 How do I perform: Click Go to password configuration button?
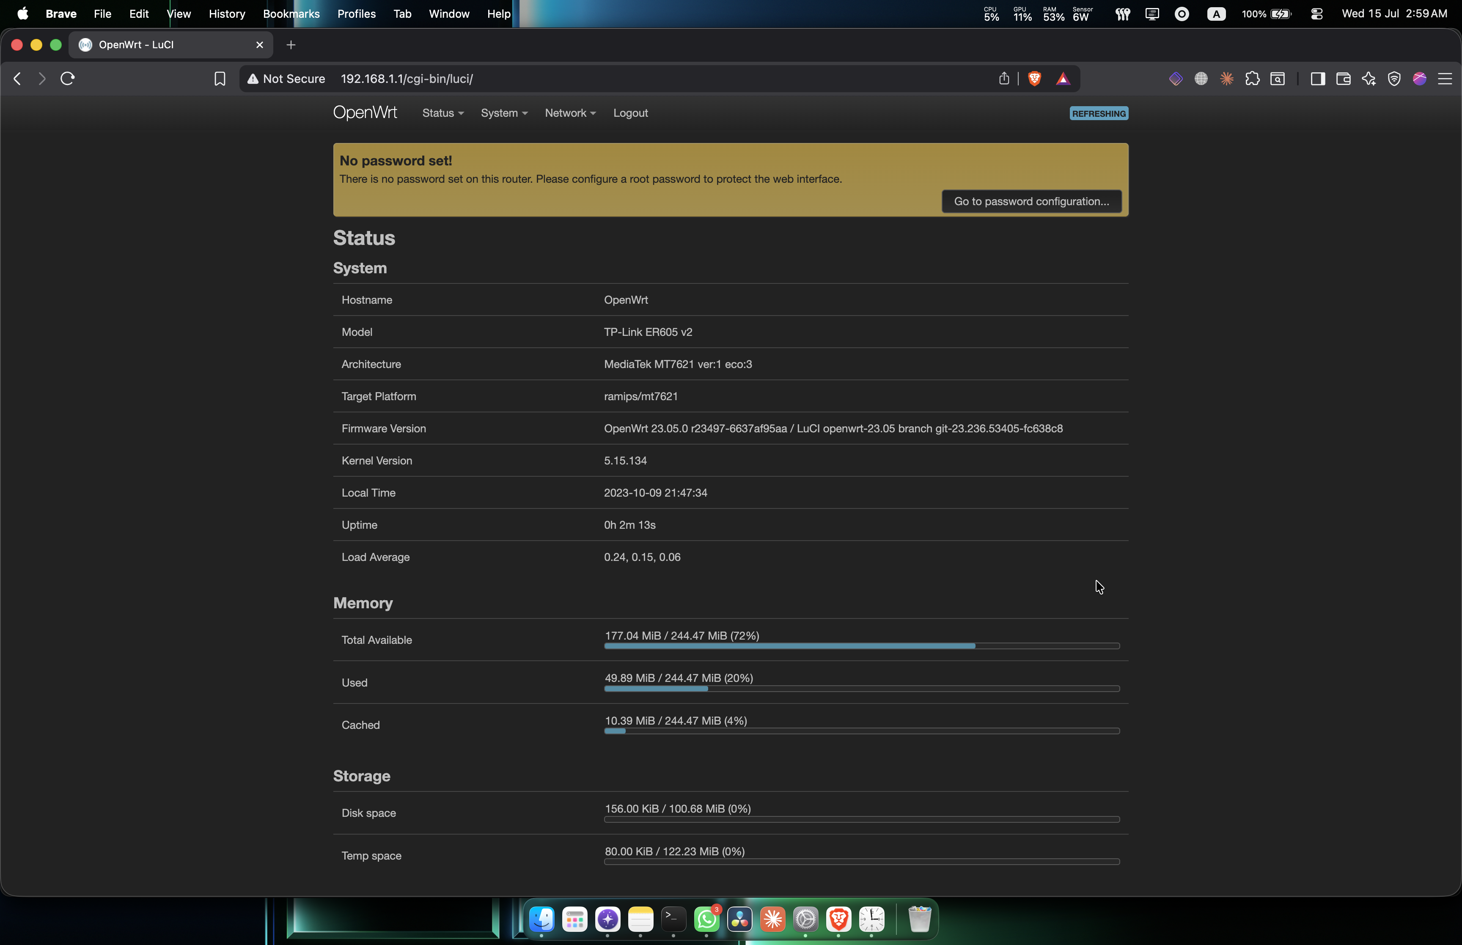(x=1031, y=201)
